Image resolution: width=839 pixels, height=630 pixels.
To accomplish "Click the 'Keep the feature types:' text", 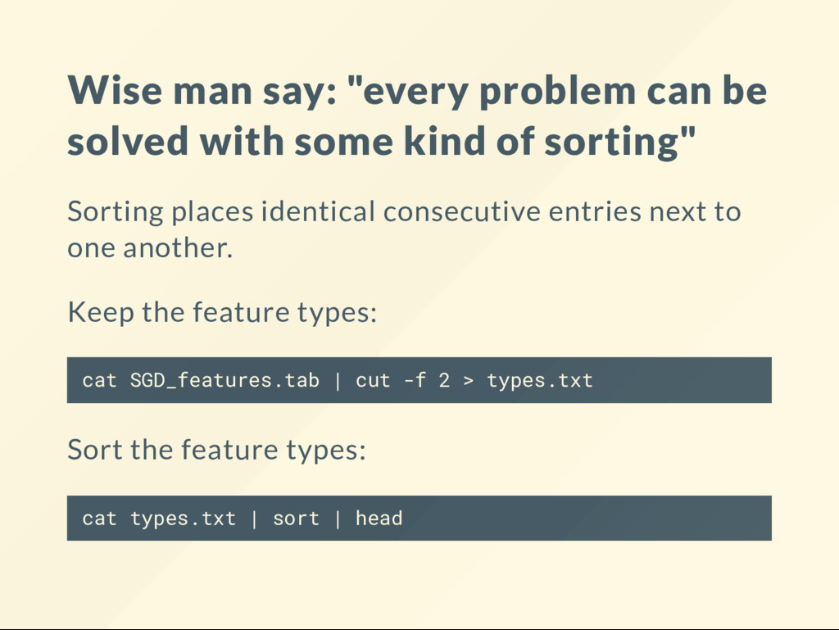I will pos(222,312).
